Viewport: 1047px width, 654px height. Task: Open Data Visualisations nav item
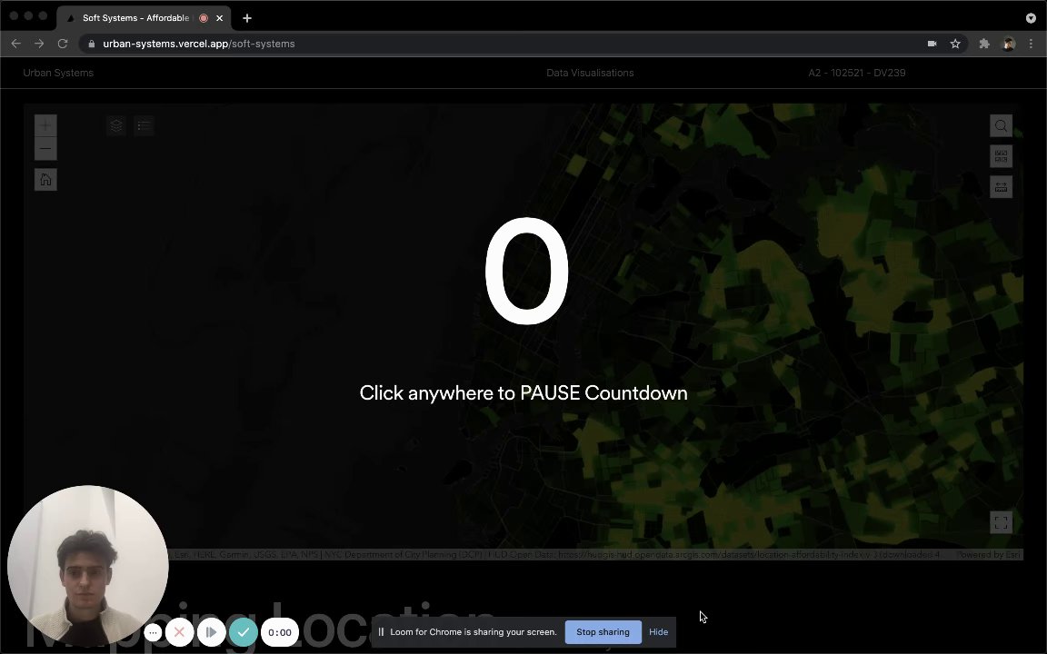point(590,73)
